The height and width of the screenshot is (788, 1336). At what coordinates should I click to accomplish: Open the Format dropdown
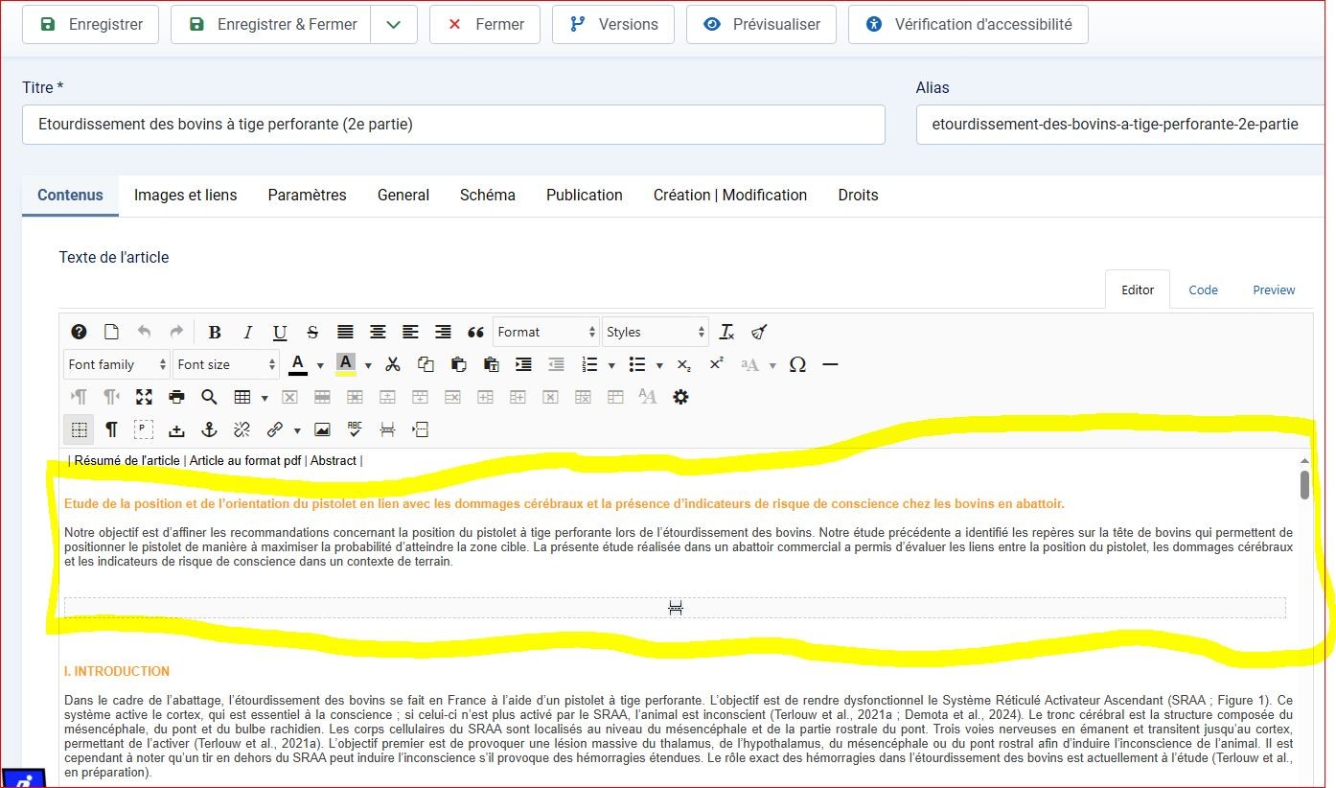(545, 333)
